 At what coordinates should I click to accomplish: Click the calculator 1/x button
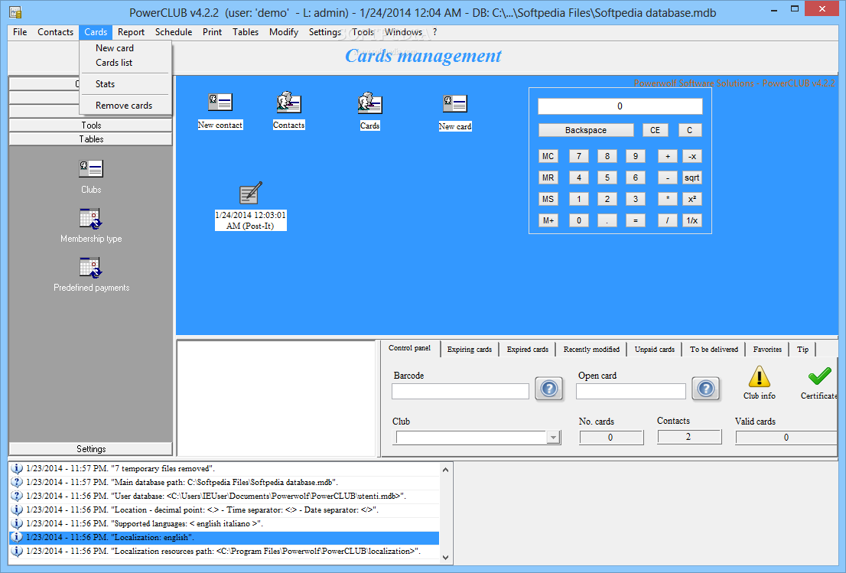pyautogui.click(x=691, y=220)
